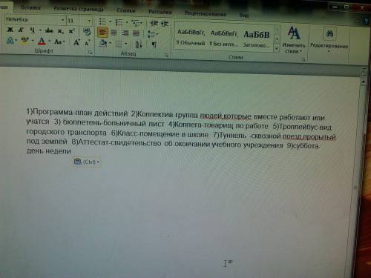Viewport: 371px width, 278px height.
Task: Apply numbered list
Action: pos(119,22)
